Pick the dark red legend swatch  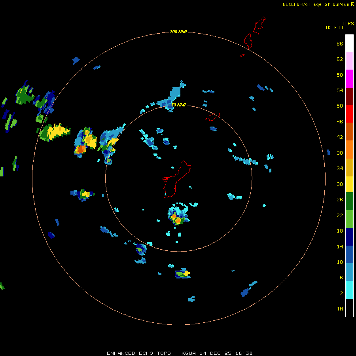tap(349, 97)
